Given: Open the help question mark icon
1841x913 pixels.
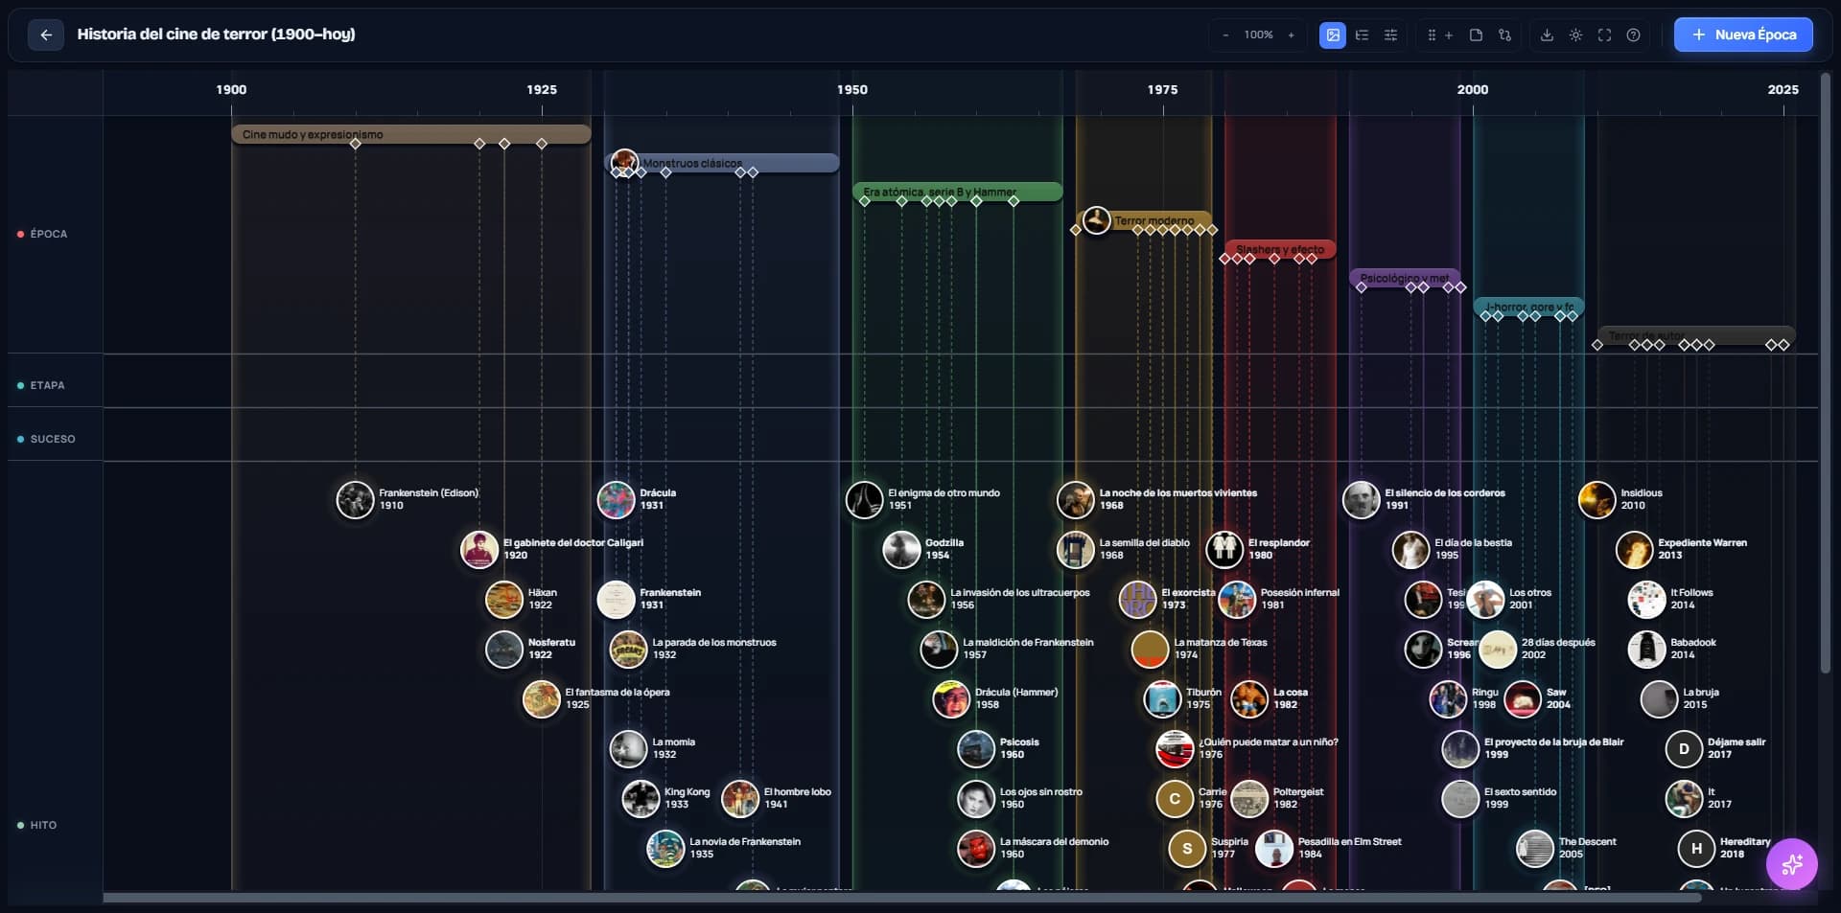Looking at the screenshot, I should (x=1633, y=35).
